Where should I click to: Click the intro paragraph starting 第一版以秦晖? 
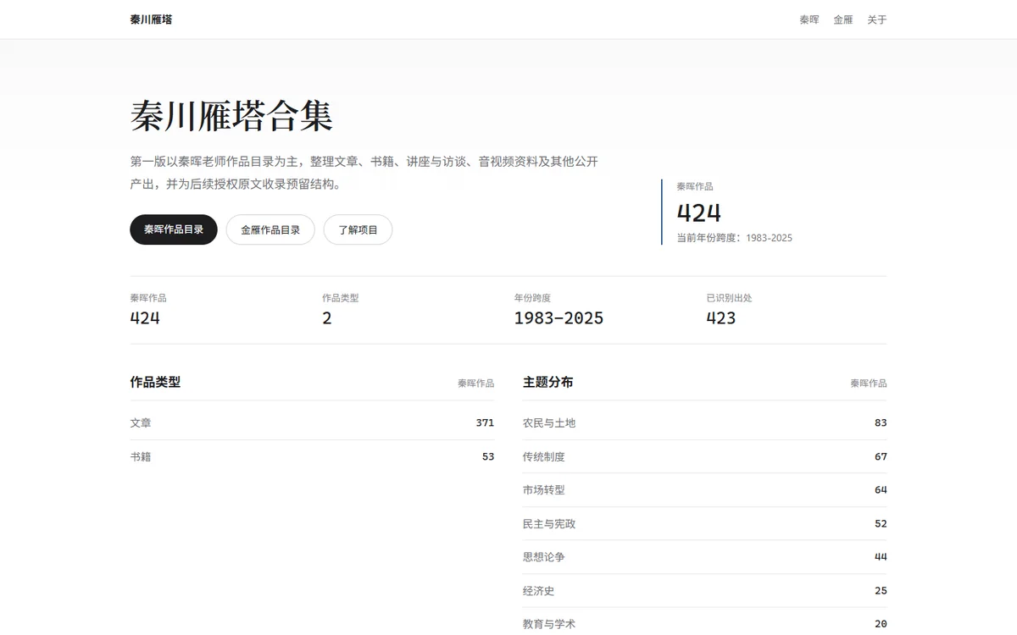click(x=364, y=173)
